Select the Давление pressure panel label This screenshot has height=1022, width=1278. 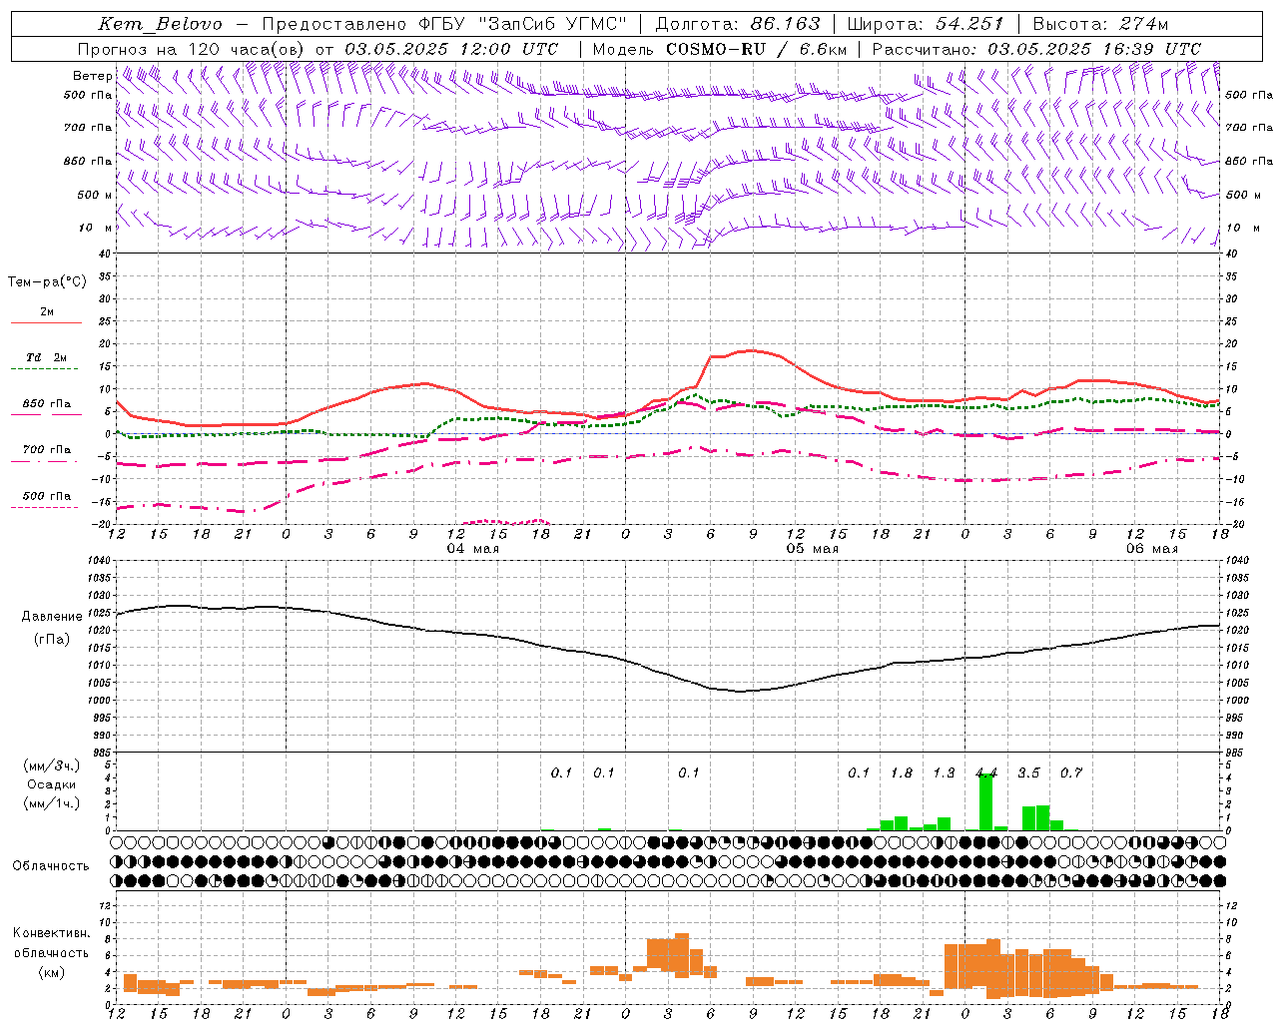50,617
